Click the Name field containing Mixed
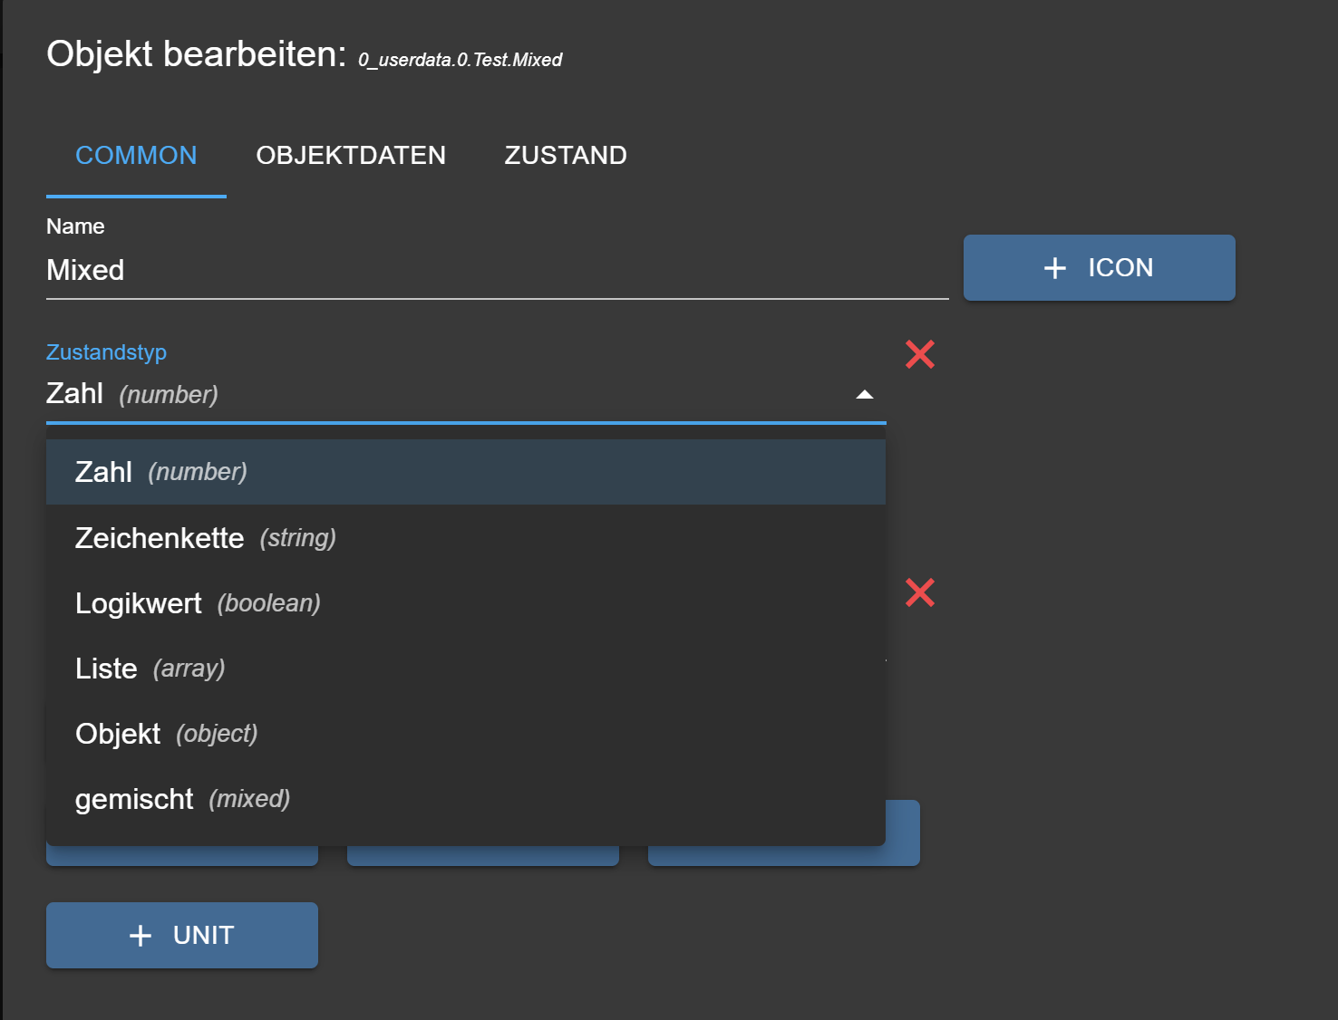 pyautogui.click(x=497, y=270)
